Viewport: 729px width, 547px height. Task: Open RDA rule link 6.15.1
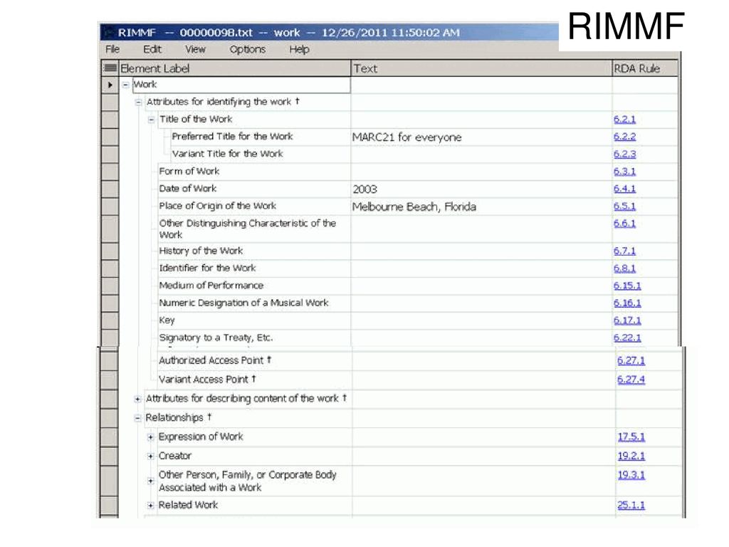[627, 286]
